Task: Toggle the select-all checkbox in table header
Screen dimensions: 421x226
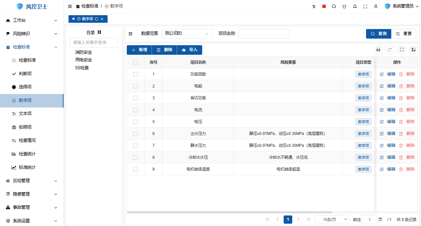Action: (x=135, y=62)
